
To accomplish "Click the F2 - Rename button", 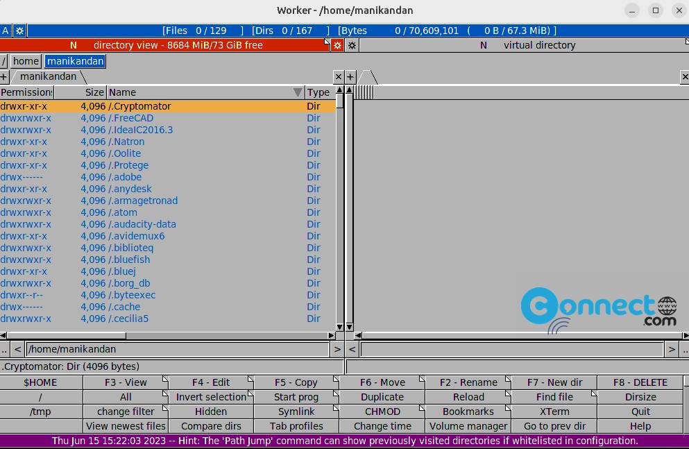I will [x=468, y=382].
